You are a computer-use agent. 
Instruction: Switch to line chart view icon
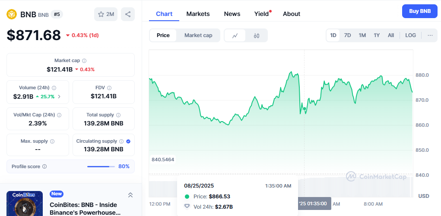pyautogui.click(x=235, y=35)
